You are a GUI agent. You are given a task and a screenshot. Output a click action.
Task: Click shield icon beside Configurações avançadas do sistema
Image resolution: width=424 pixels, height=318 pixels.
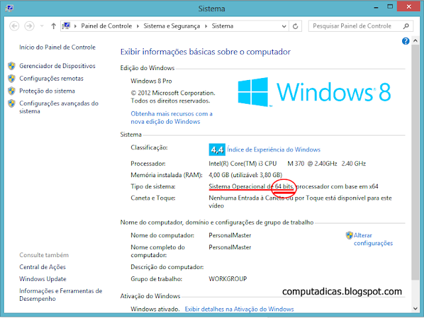tap(11, 103)
